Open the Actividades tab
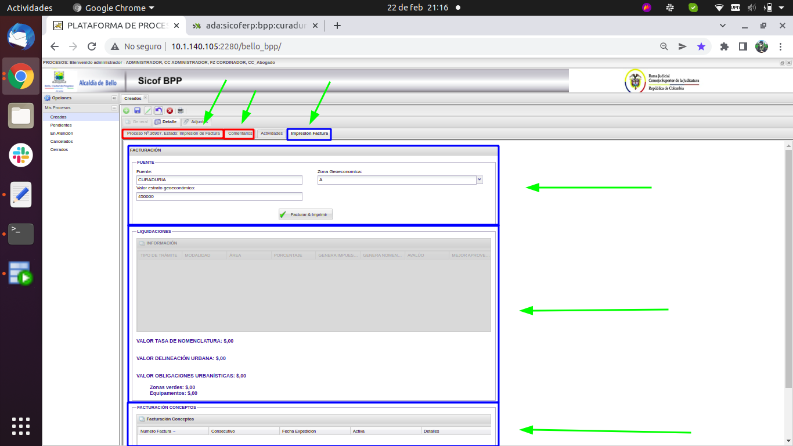Screen dimensions: 793x446 tap(271, 134)
